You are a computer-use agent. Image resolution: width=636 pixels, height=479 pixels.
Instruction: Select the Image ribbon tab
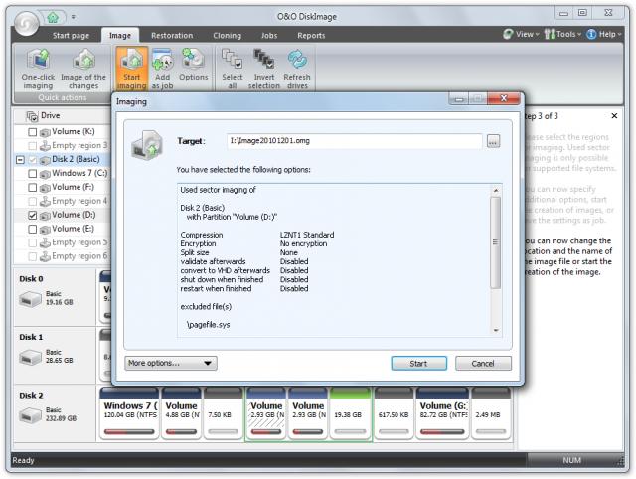tap(120, 36)
